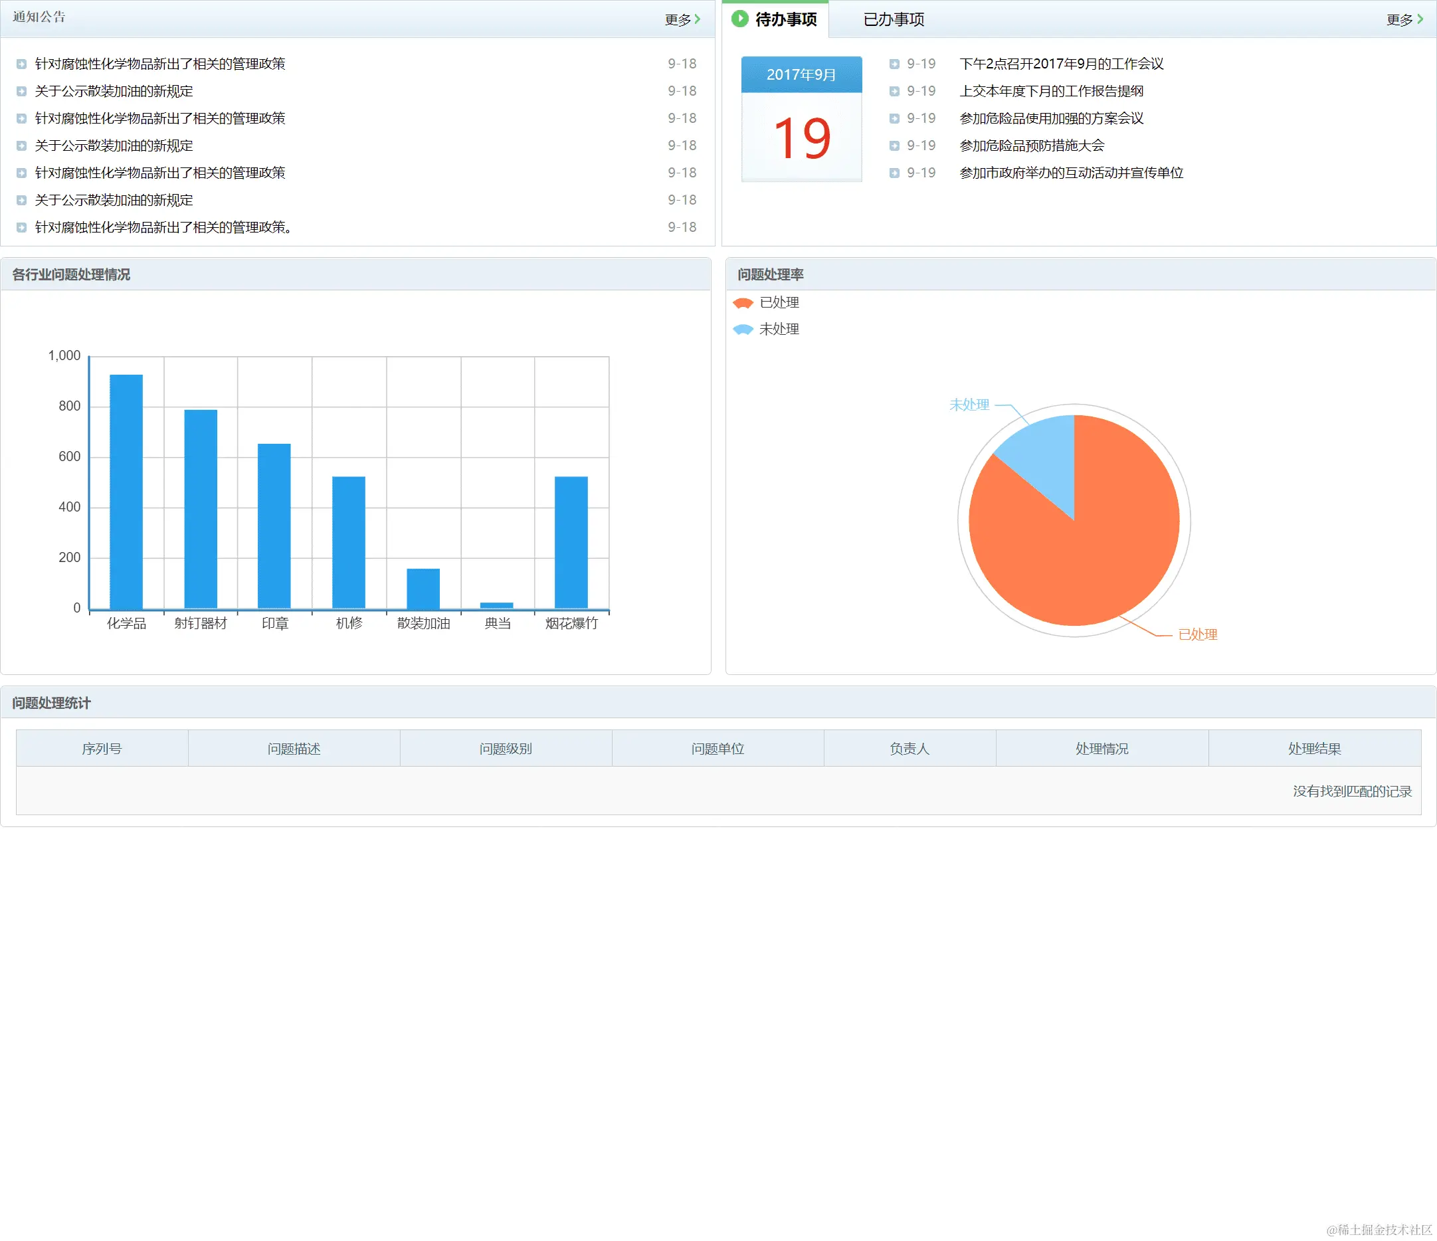This screenshot has height=1241, width=1437.
Task: Open notice 关于公示散装加油的新规定
Action: click(x=114, y=91)
